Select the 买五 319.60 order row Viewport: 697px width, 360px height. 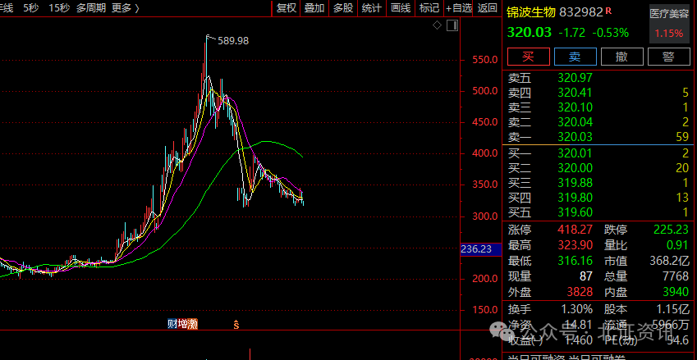pyautogui.click(x=598, y=212)
